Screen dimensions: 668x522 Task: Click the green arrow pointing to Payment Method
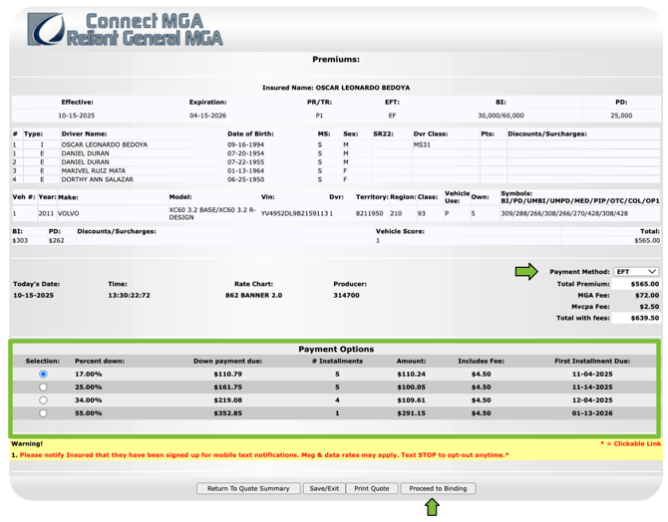pyautogui.click(x=525, y=271)
